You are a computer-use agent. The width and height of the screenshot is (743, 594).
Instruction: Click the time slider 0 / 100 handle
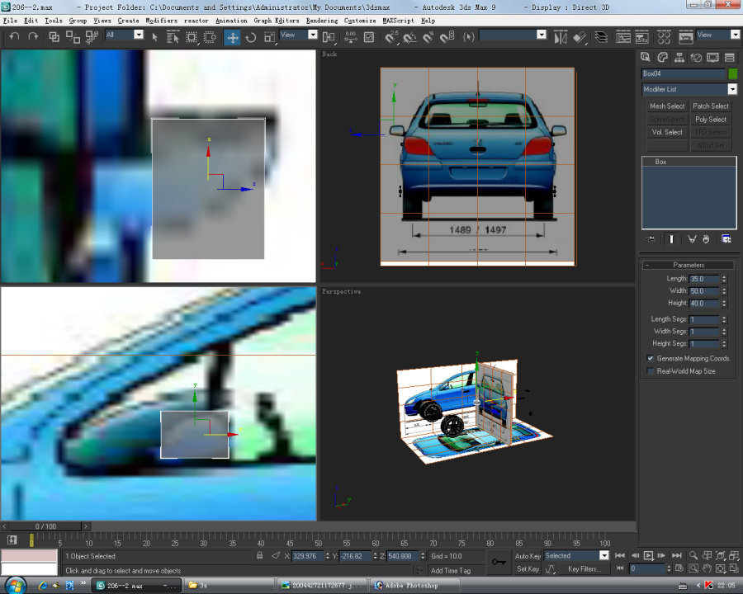tap(45, 526)
